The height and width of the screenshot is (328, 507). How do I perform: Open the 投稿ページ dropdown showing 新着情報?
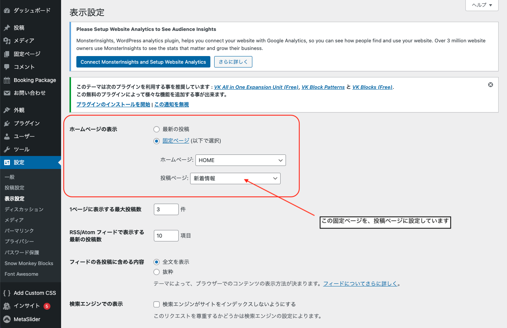tap(235, 178)
